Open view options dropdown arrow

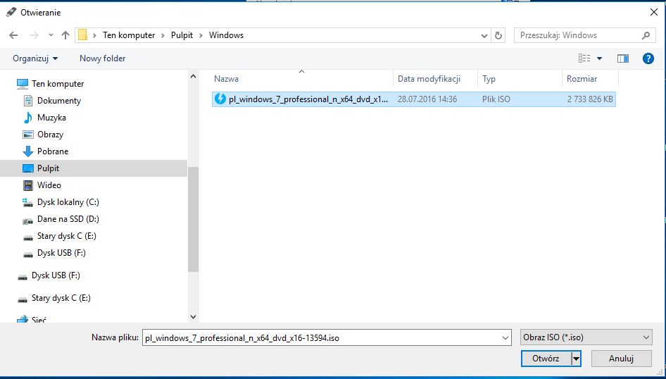point(599,58)
